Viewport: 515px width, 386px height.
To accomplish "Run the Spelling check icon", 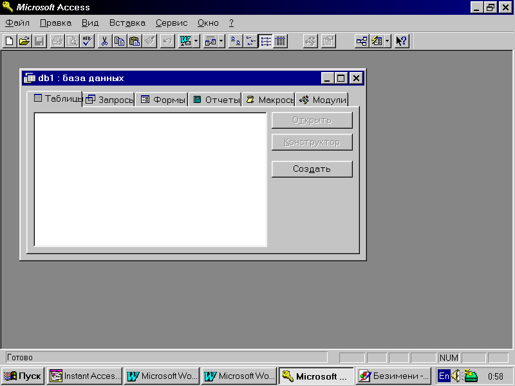I will [88, 41].
